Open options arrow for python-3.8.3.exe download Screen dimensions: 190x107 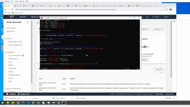pyautogui.click(x=72, y=98)
